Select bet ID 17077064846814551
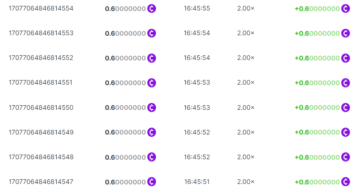 41,83
